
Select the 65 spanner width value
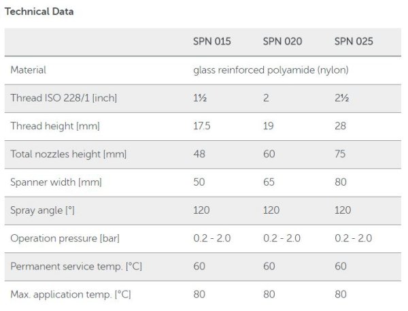point(269,182)
